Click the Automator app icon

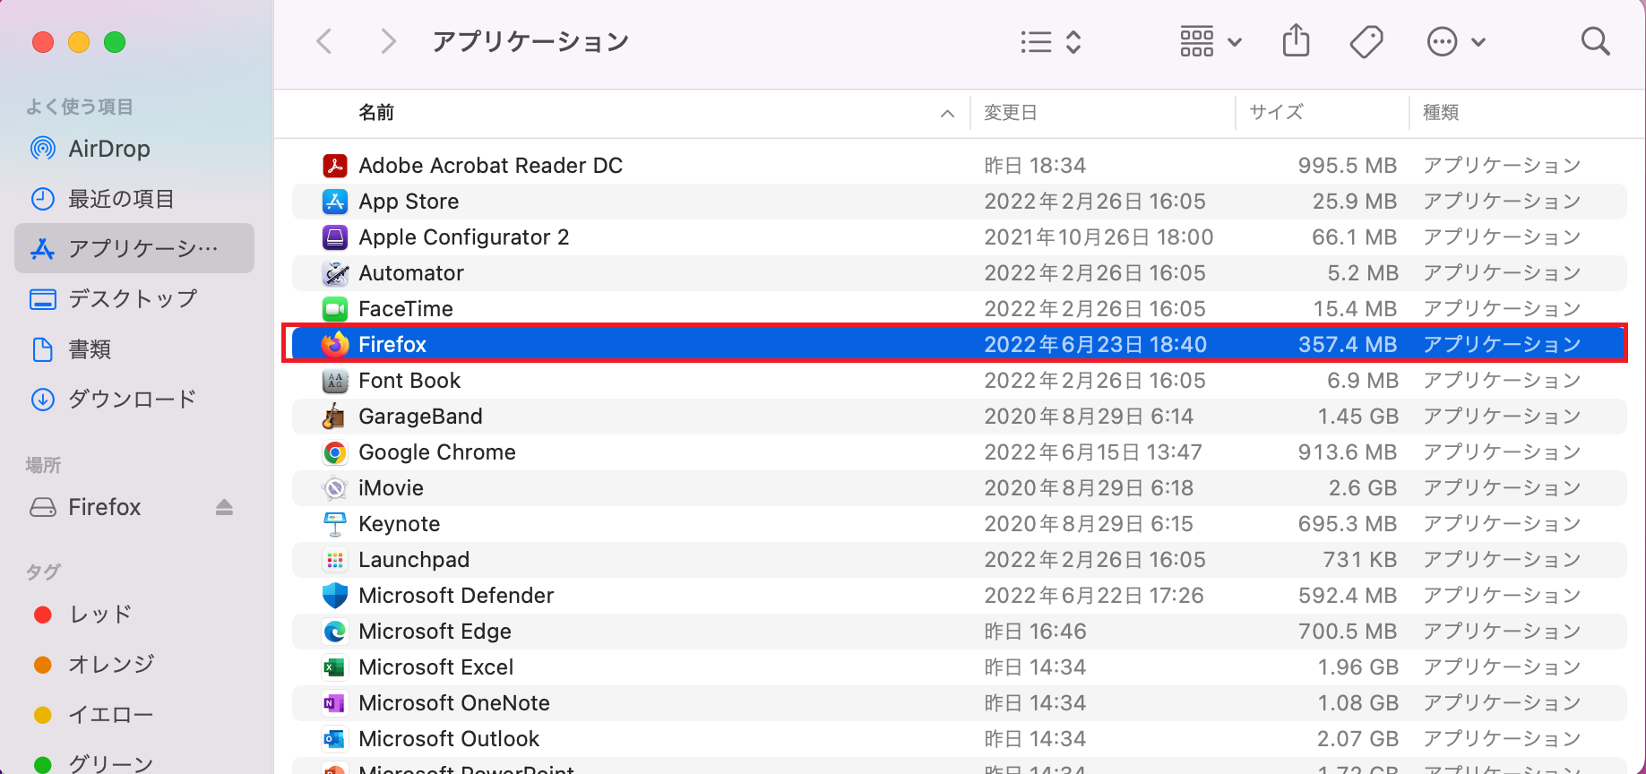point(335,273)
